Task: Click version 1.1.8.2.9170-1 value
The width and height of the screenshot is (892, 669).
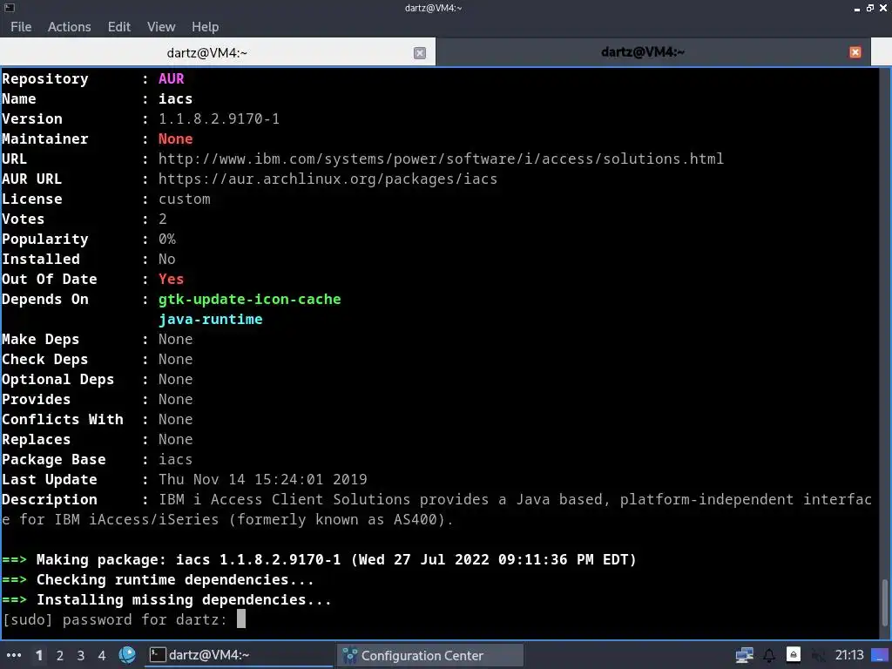Action: (219, 118)
